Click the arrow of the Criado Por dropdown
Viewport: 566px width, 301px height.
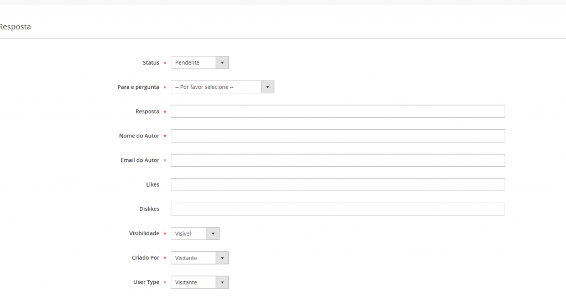point(222,258)
